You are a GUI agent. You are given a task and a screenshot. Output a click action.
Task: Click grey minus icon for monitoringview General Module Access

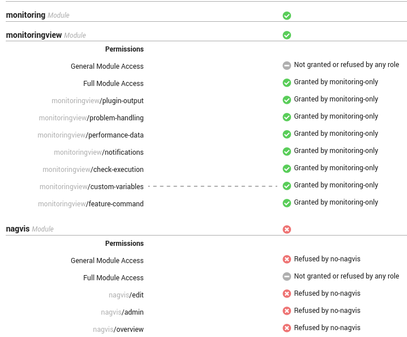pos(286,65)
